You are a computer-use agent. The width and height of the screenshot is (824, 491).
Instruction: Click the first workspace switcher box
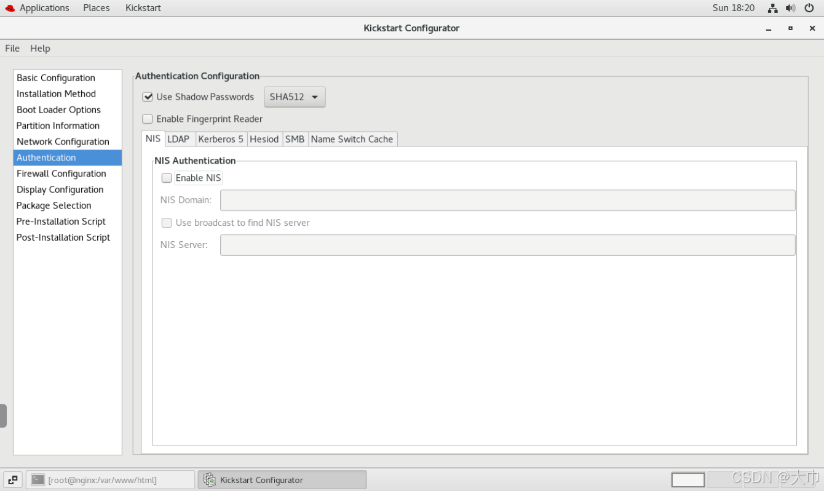(688, 479)
